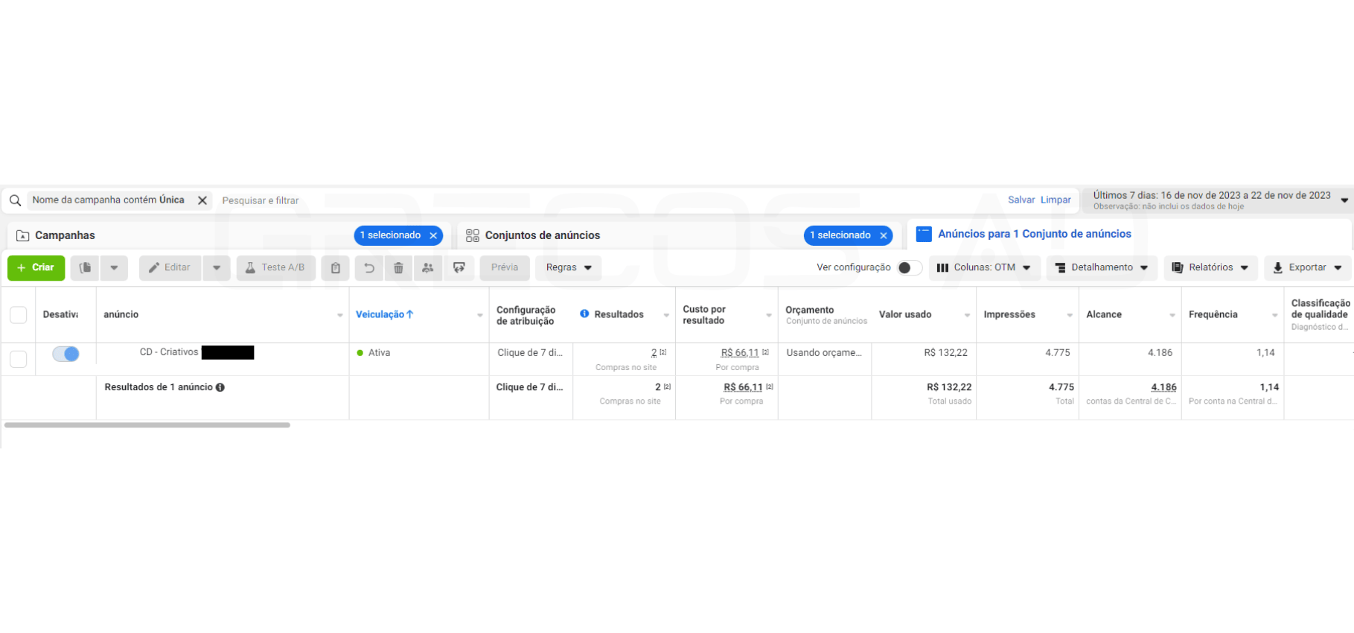
Task: Click the green Criar button
Action: [36, 267]
